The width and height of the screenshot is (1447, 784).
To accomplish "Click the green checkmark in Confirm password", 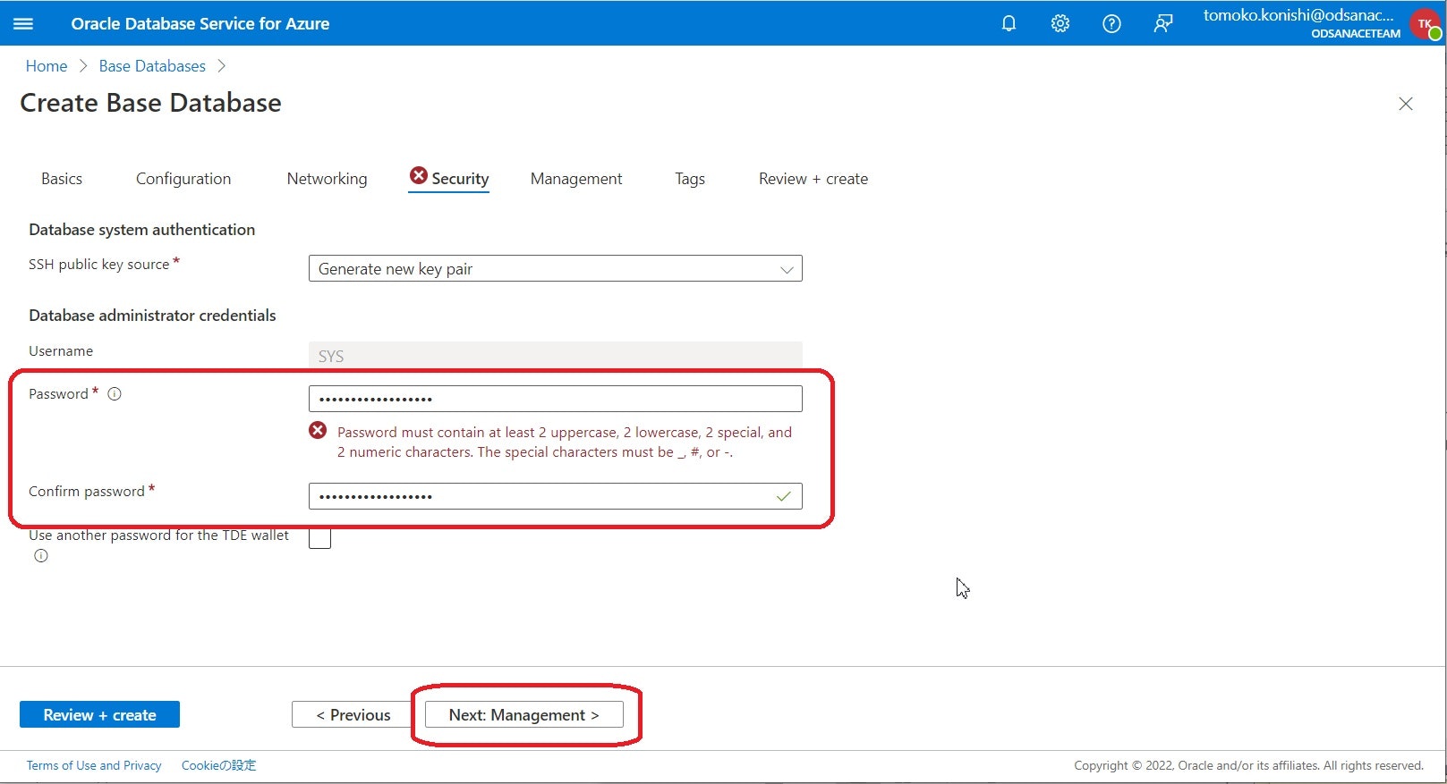I will point(784,496).
